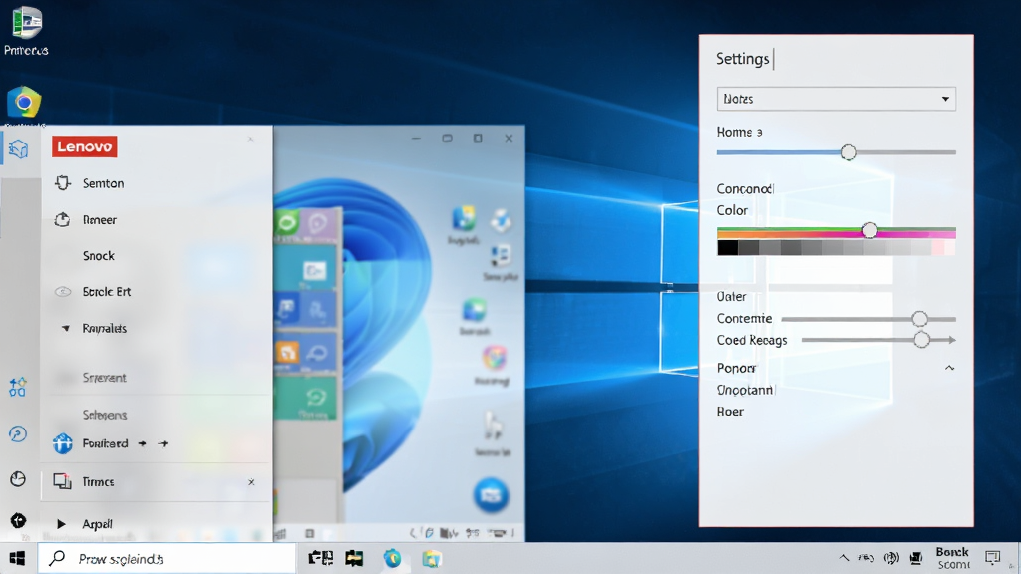Open the Windows Start button

pyautogui.click(x=18, y=558)
